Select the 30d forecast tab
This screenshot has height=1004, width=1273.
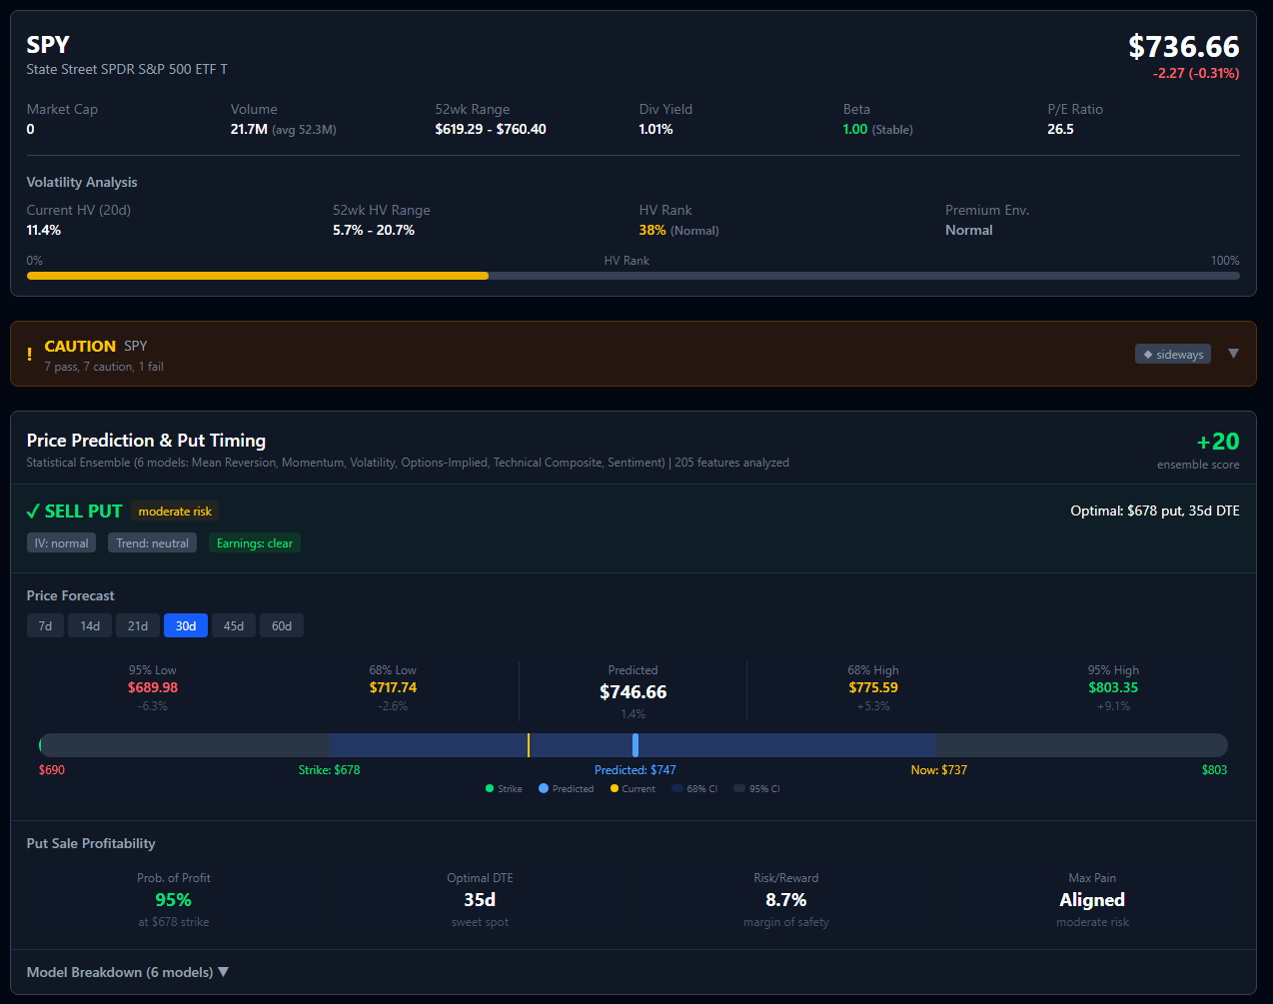click(x=186, y=625)
